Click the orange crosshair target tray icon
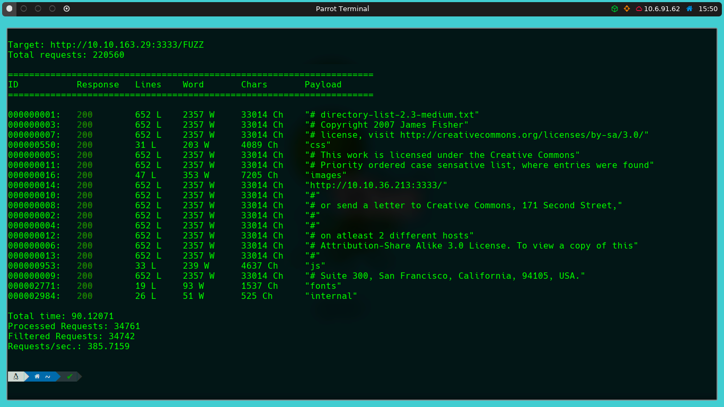Viewport: 724px width, 407px height. tap(627, 8)
